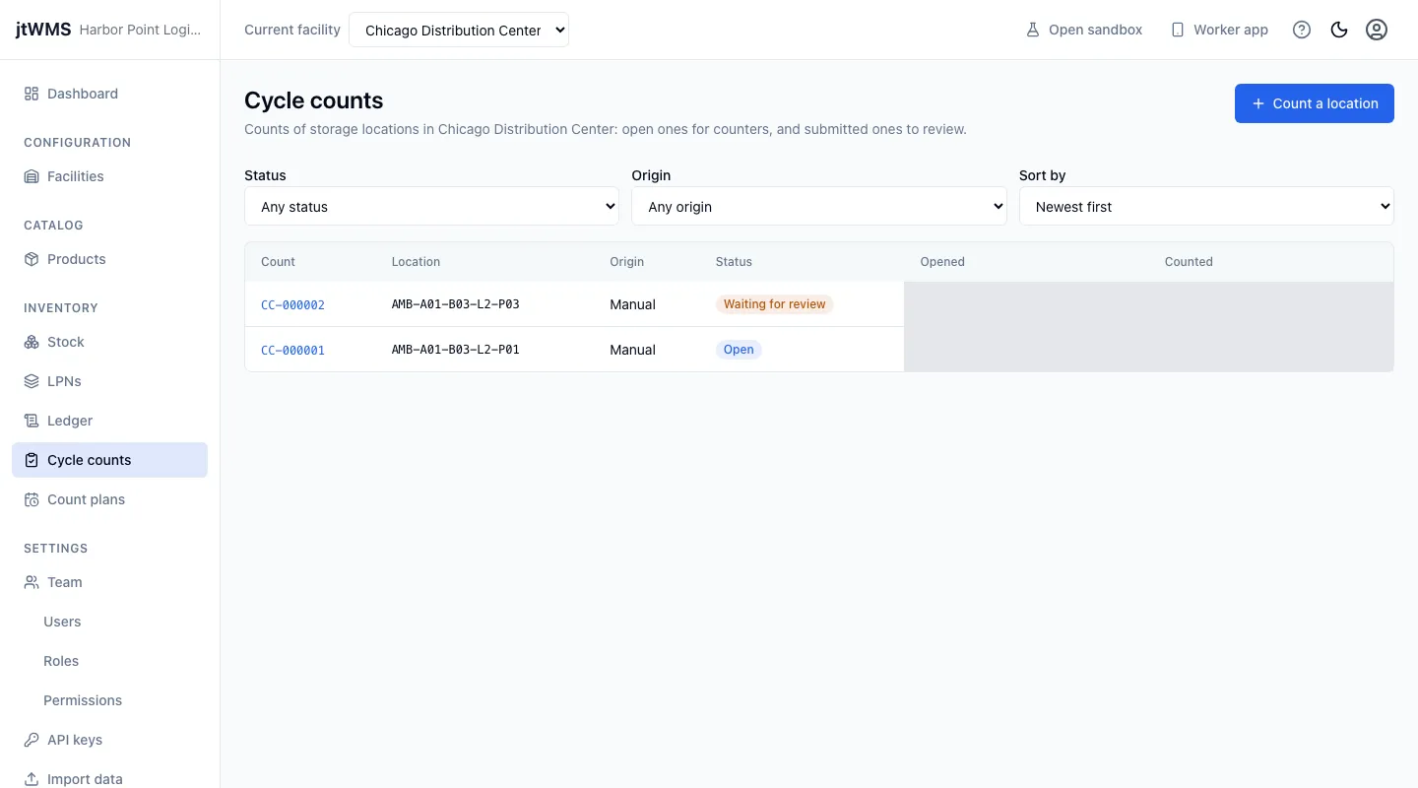Image resolution: width=1418 pixels, height=788 pixels.
Task: Go to Roles in sidebar
Action: click(61, 661)
